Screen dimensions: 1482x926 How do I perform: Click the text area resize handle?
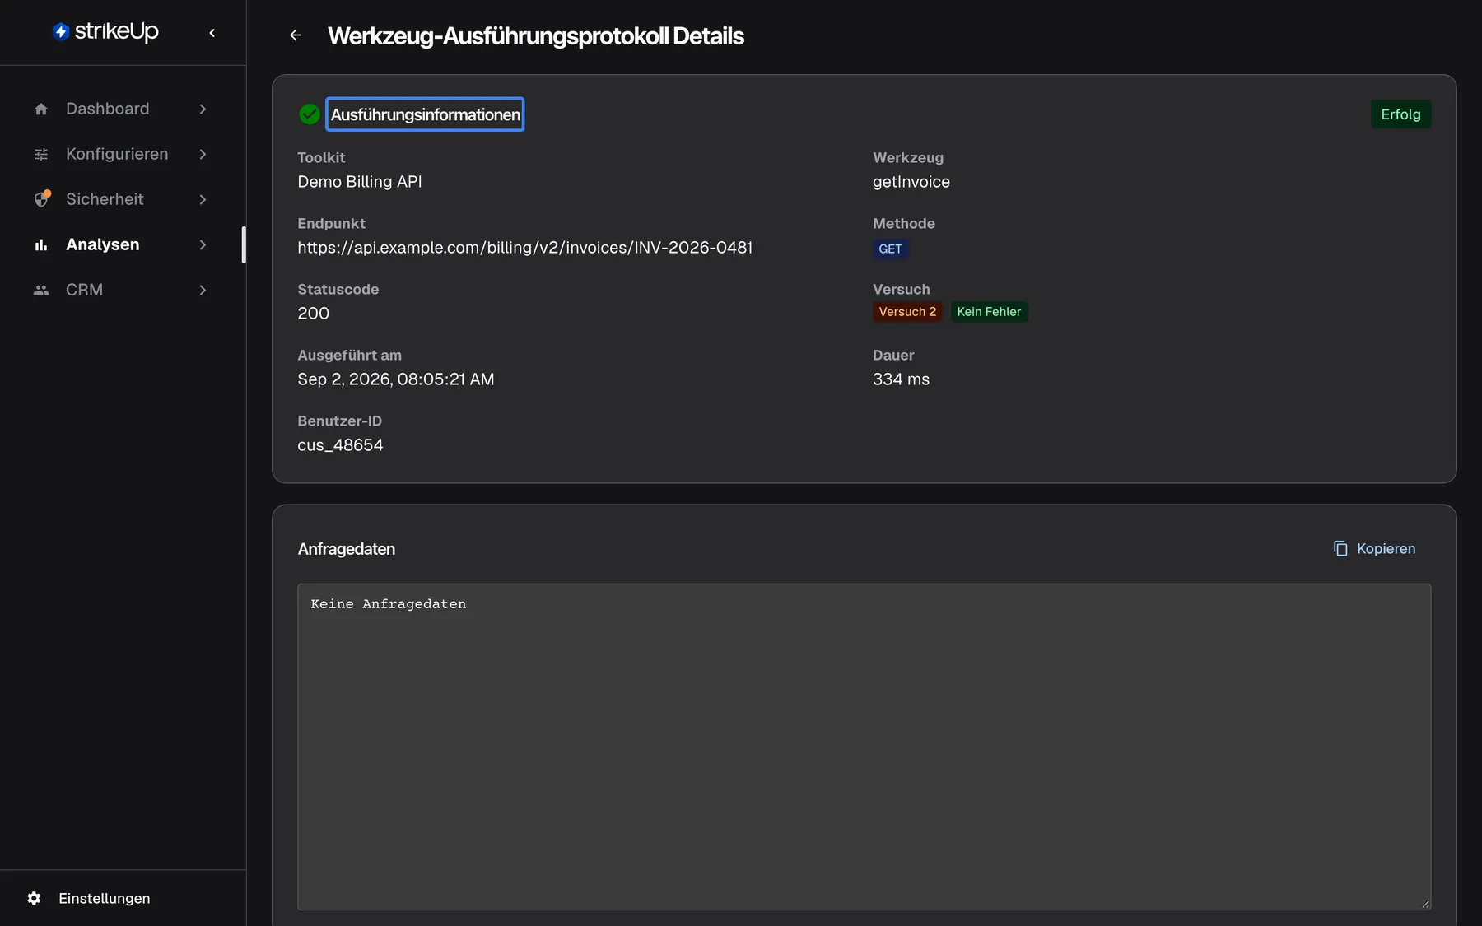[x=1425, y=904]
